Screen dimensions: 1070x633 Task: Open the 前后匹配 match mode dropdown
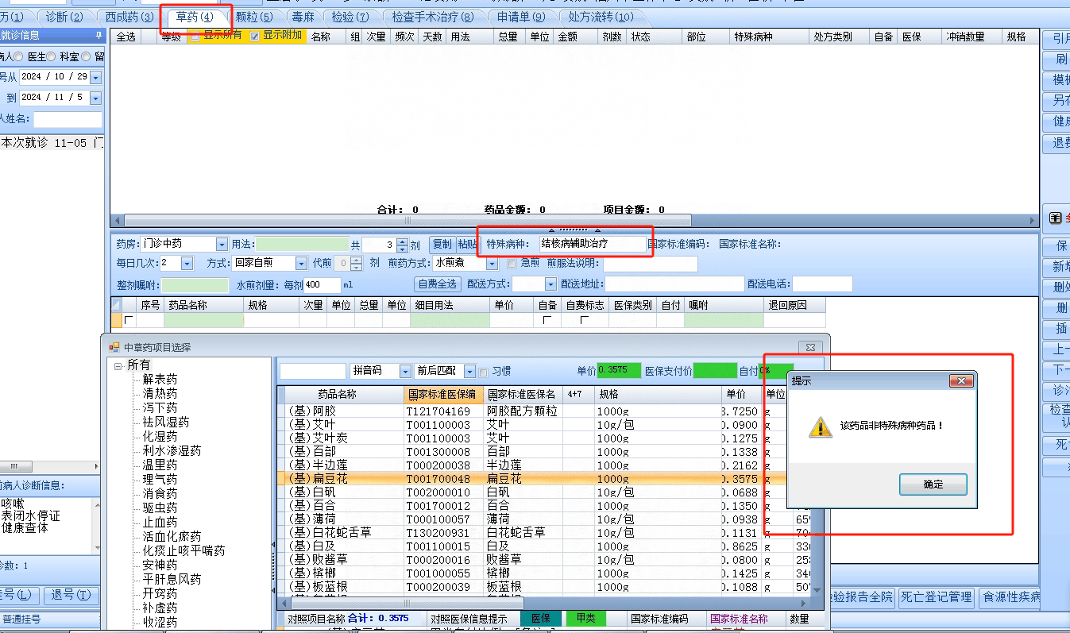pyautogui.click(x=469, y=371)
